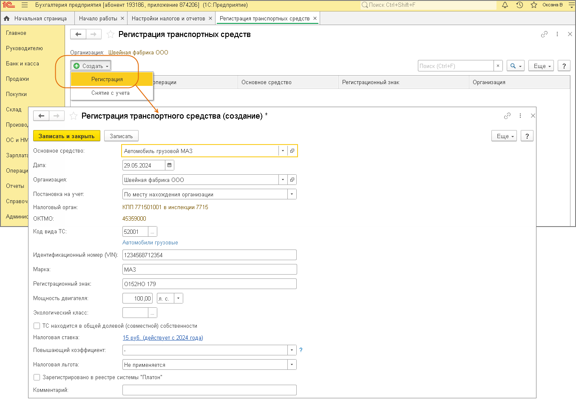Expand the Постановка на учет dropdown
This screenshot has width=576, height=400.
pyautogui.click(x=292, y=194)
